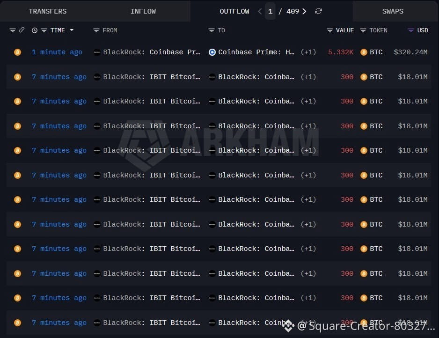
Task: Open the general filter icon at far left of header
Action: coord(13,30)
